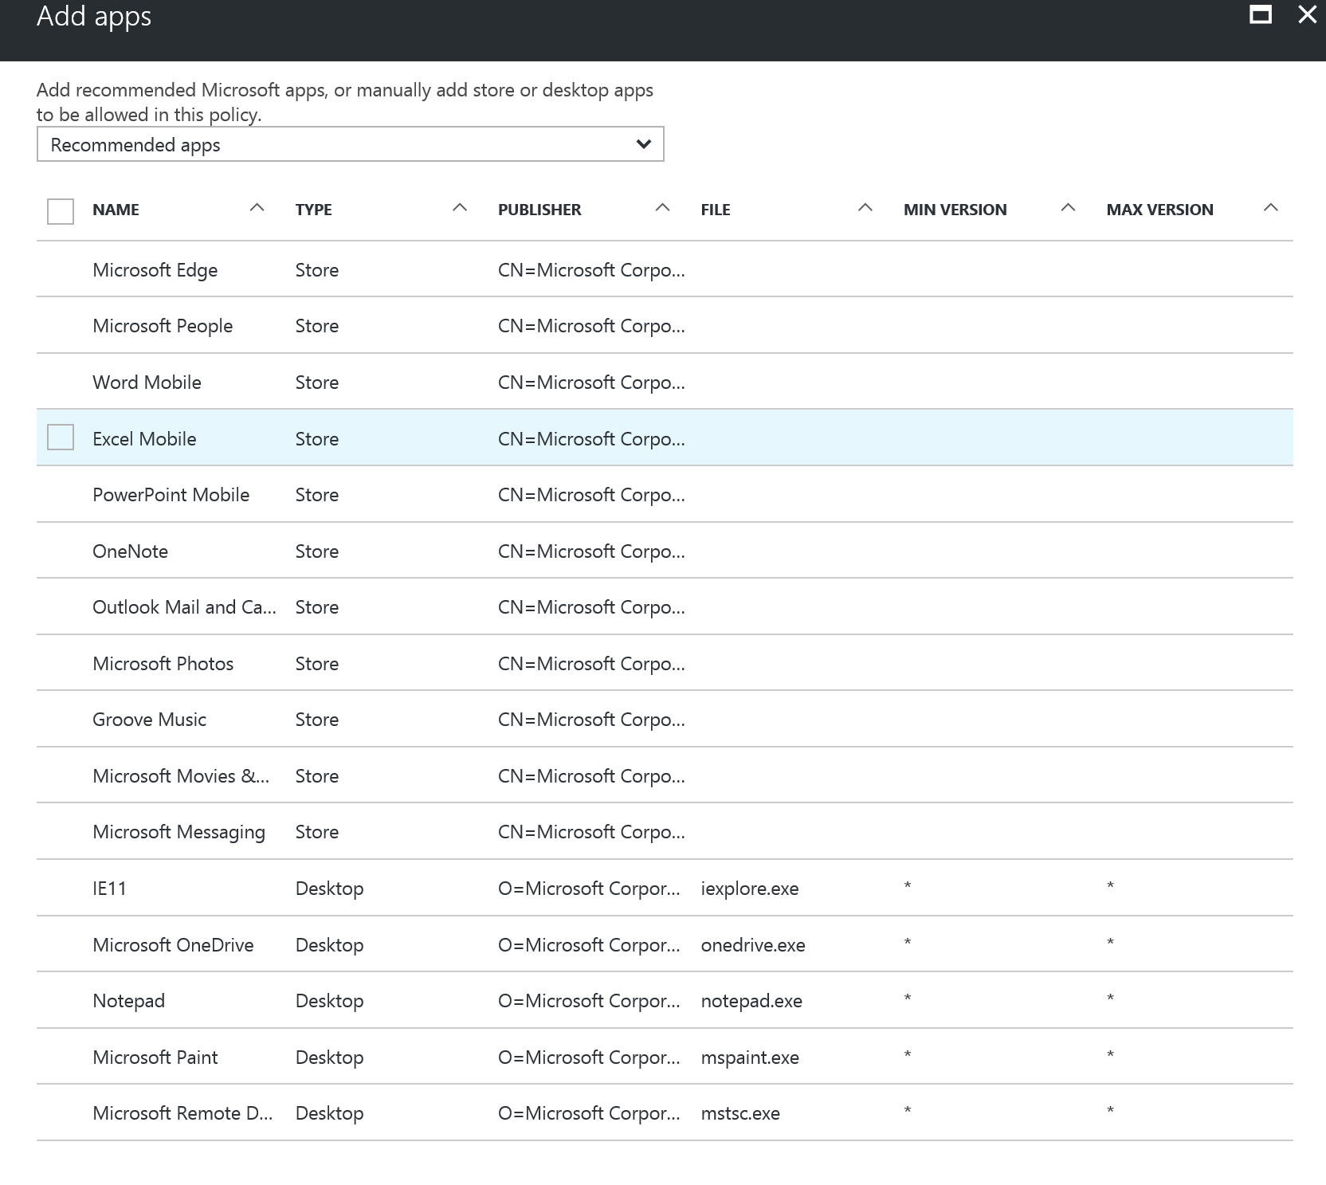Choose the OneNote store app

tap(131, 551)
